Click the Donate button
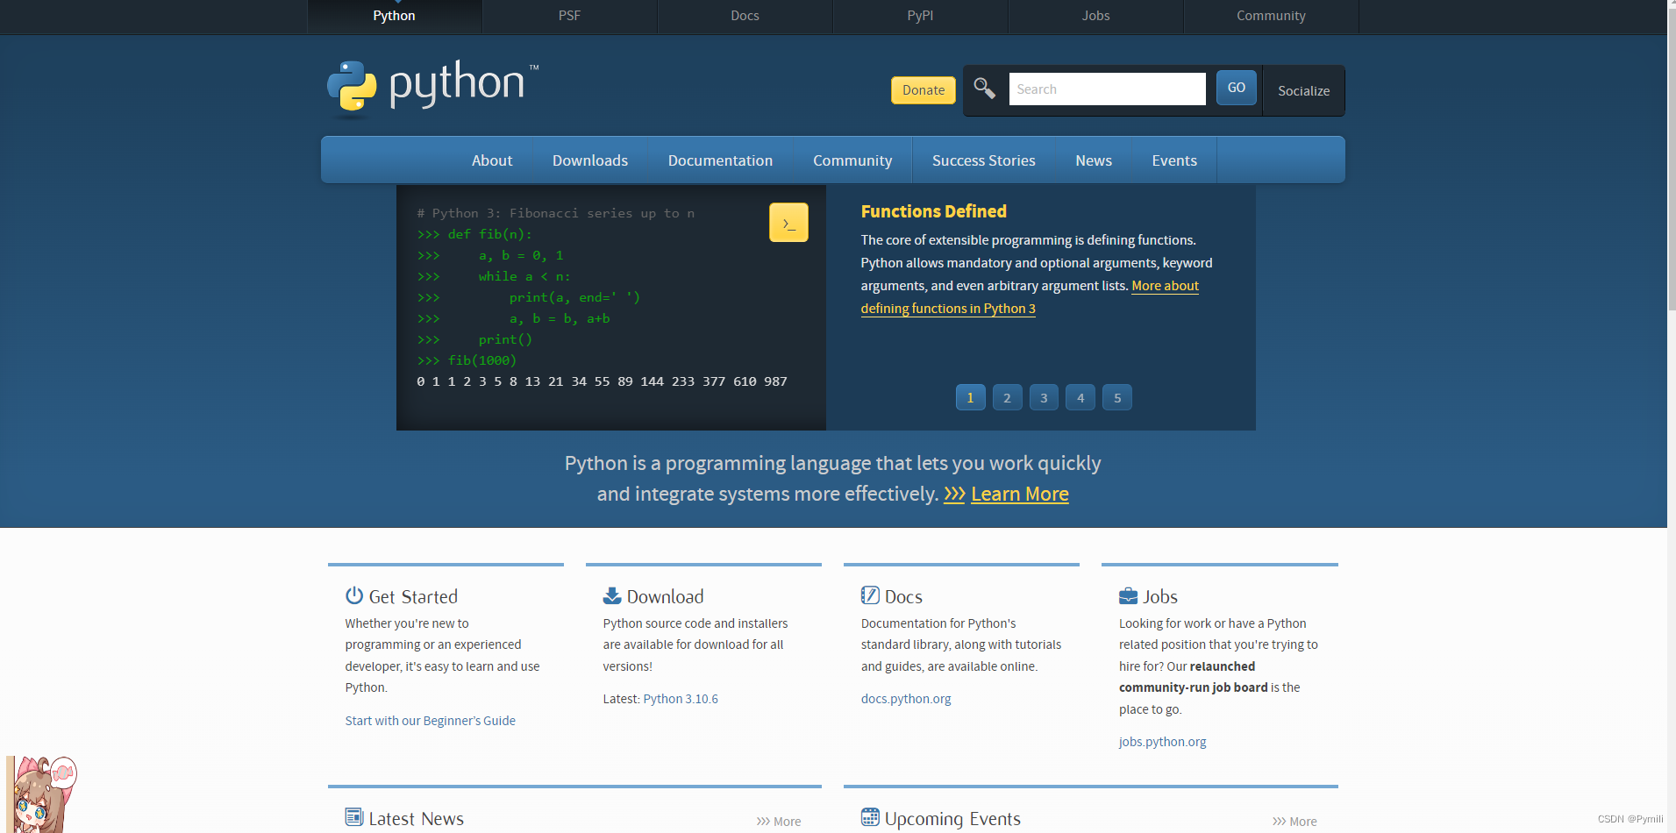Viewport: 1676px width, 833px height. [x=924, y=90]
